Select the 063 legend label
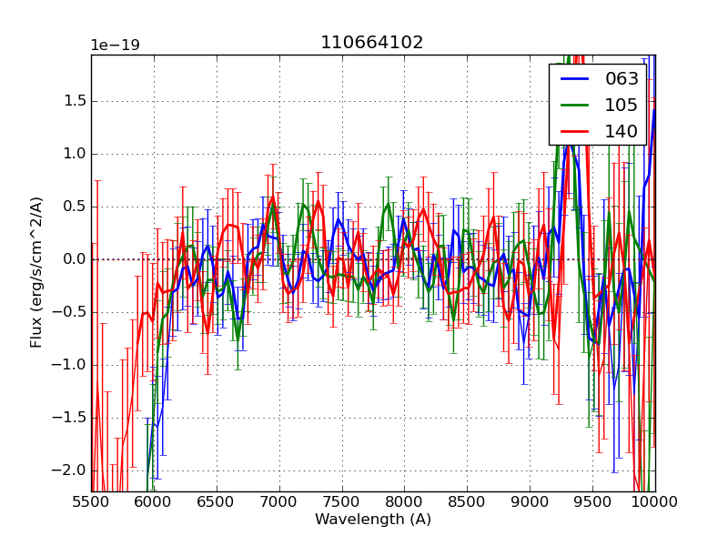This screenshot has width=728, height=546. click(622, 79)
